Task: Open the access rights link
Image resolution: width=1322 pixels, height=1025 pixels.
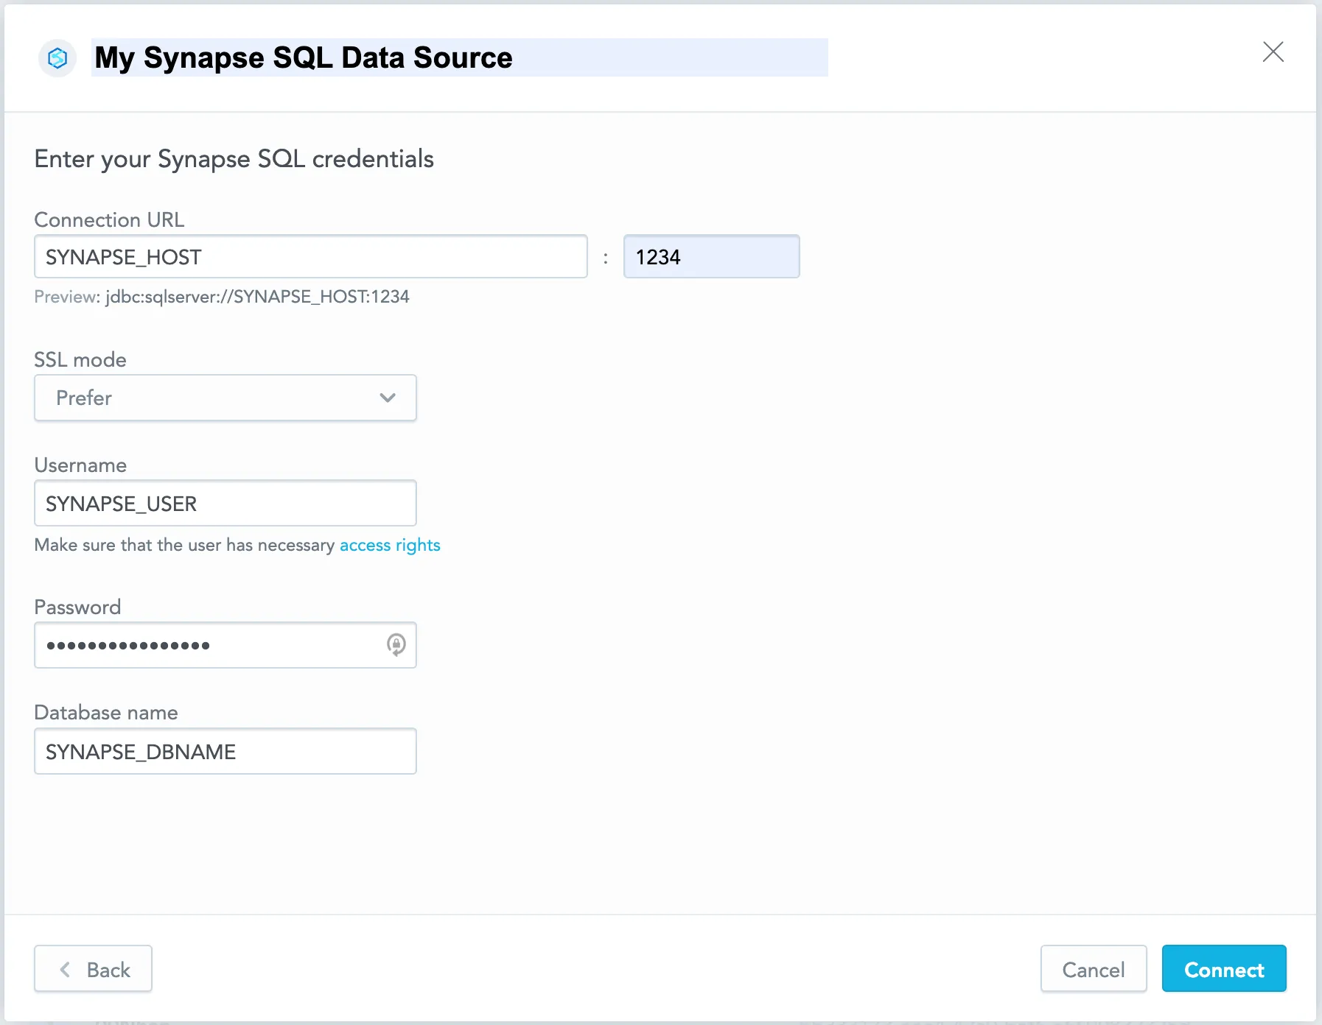Action: coord(389,545)
